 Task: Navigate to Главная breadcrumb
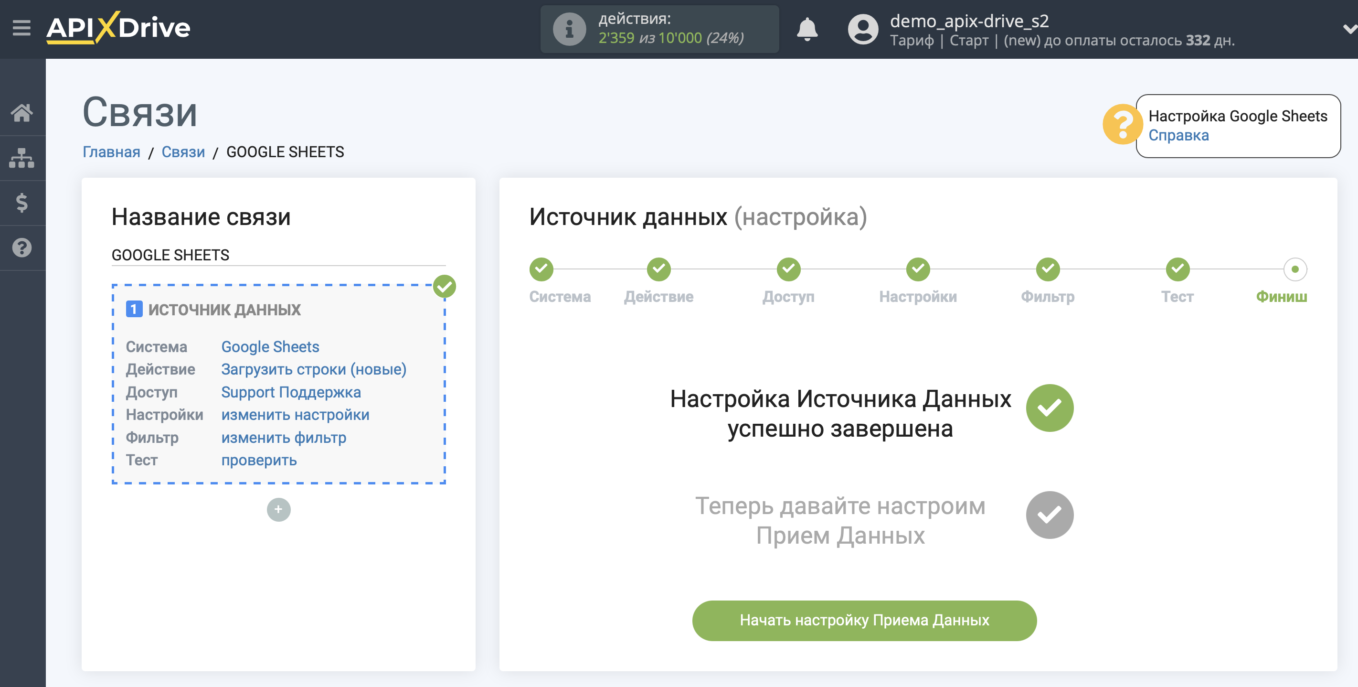pos(111,152)
